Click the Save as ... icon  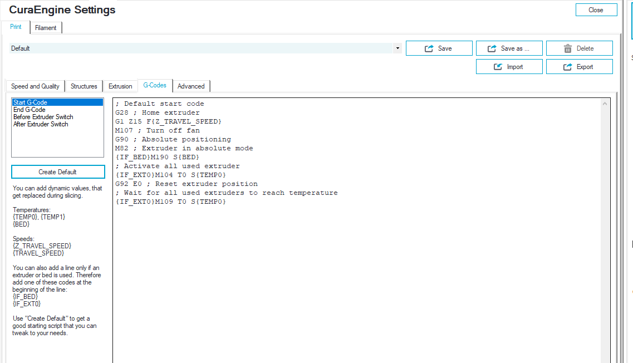click(492, 48)
